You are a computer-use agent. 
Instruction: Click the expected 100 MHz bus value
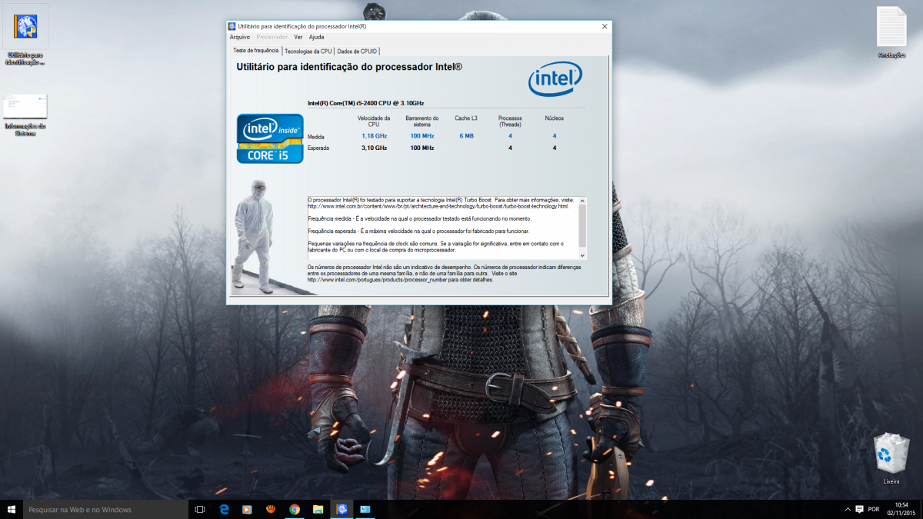(x=422, y=148)
